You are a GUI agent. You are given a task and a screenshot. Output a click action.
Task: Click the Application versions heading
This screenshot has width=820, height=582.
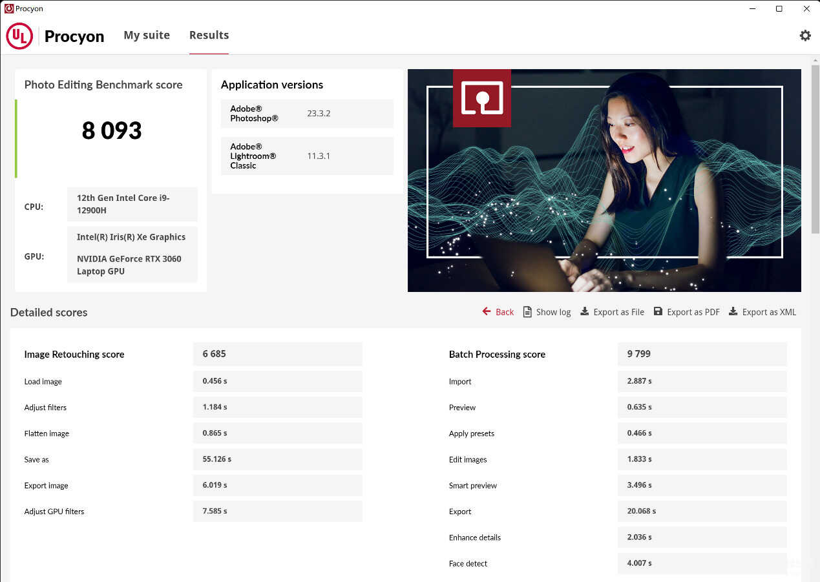[272, 85]
